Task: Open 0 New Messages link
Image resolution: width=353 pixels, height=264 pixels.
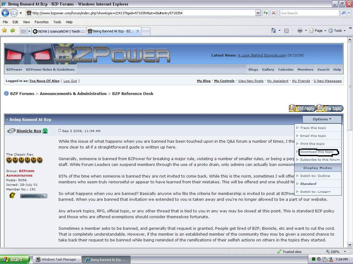Action: coord(328,81)
